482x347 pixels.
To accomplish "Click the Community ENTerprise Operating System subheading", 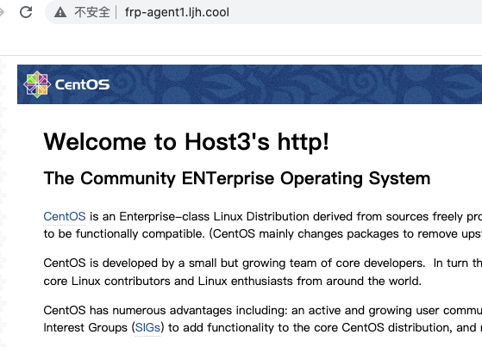I will click(237, 178).
